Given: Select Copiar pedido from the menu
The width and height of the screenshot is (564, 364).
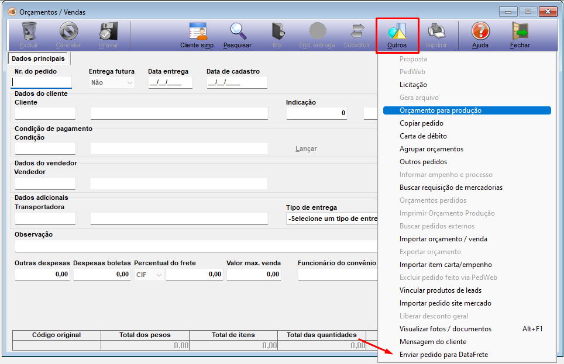Looking at the screenshot, I should click(x=421, y=123).
